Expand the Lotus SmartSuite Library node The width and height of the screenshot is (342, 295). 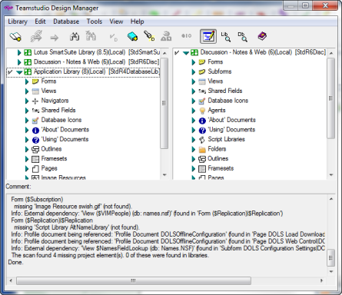pos(19,53)
